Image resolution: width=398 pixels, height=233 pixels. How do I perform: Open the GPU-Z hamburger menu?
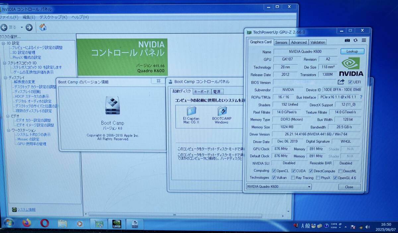click(364, 40)
